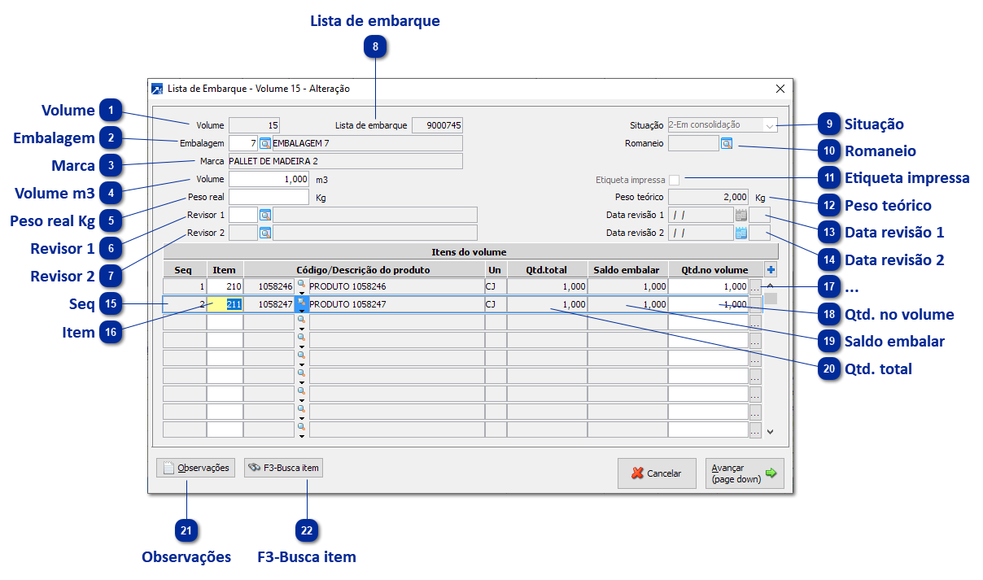983x580 pixels.
Task: Click the EMBALAGEM 7 description field
Action: tap(367, 143)
